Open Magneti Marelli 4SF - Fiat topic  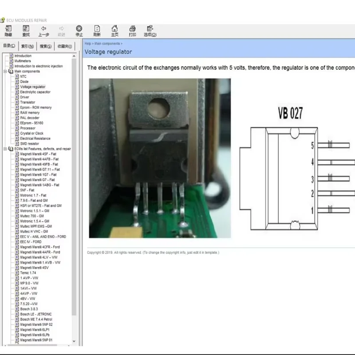point(38,154)
